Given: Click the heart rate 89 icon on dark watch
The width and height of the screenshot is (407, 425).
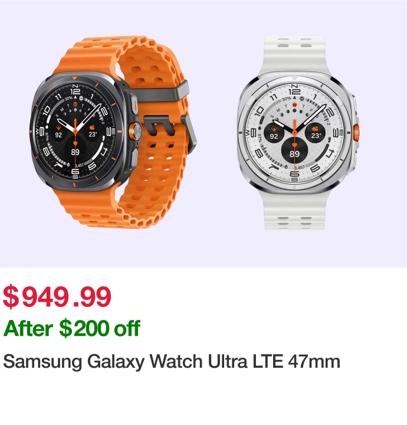Looking at the screenshot, I should point(75,149).
